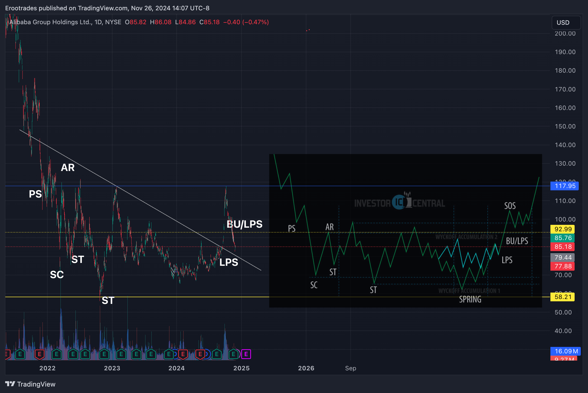
Task: Click the bold PS chart annotation
Action: point(35,194)
